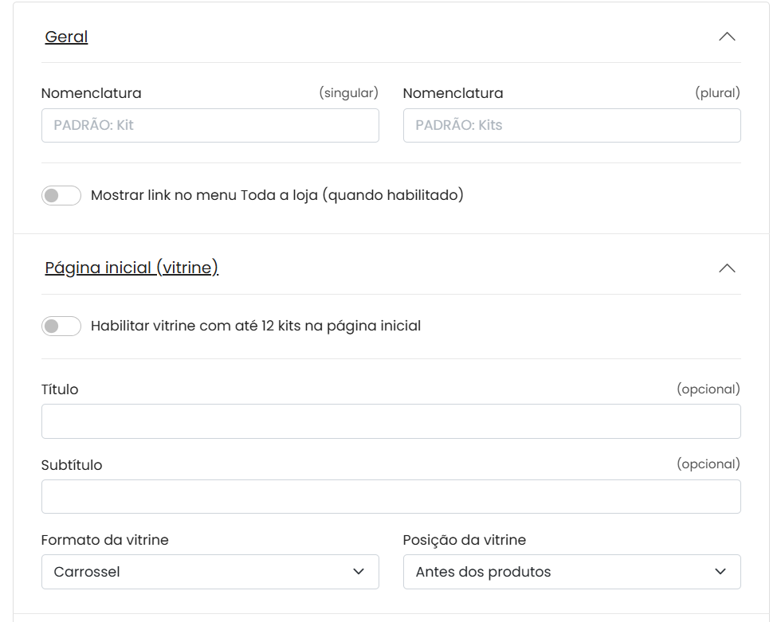Focus the plural Nomenclatura input field
Image resolution: width=781 pixels, height=622 pixels.
coord(571,126)
